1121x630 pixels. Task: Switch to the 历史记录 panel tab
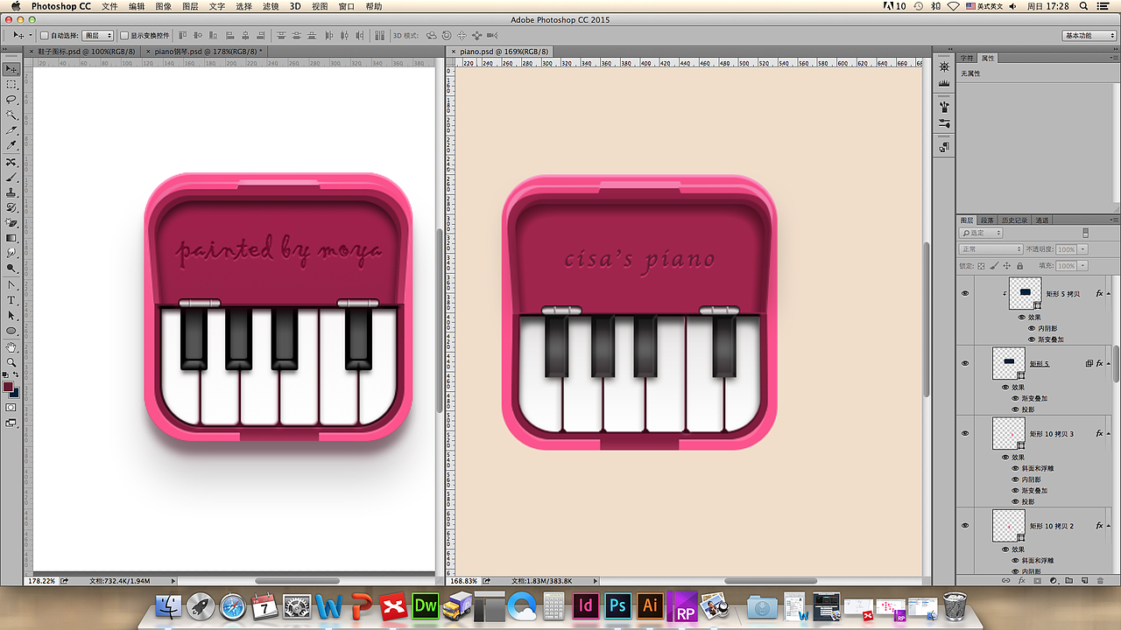(1014, 220)
